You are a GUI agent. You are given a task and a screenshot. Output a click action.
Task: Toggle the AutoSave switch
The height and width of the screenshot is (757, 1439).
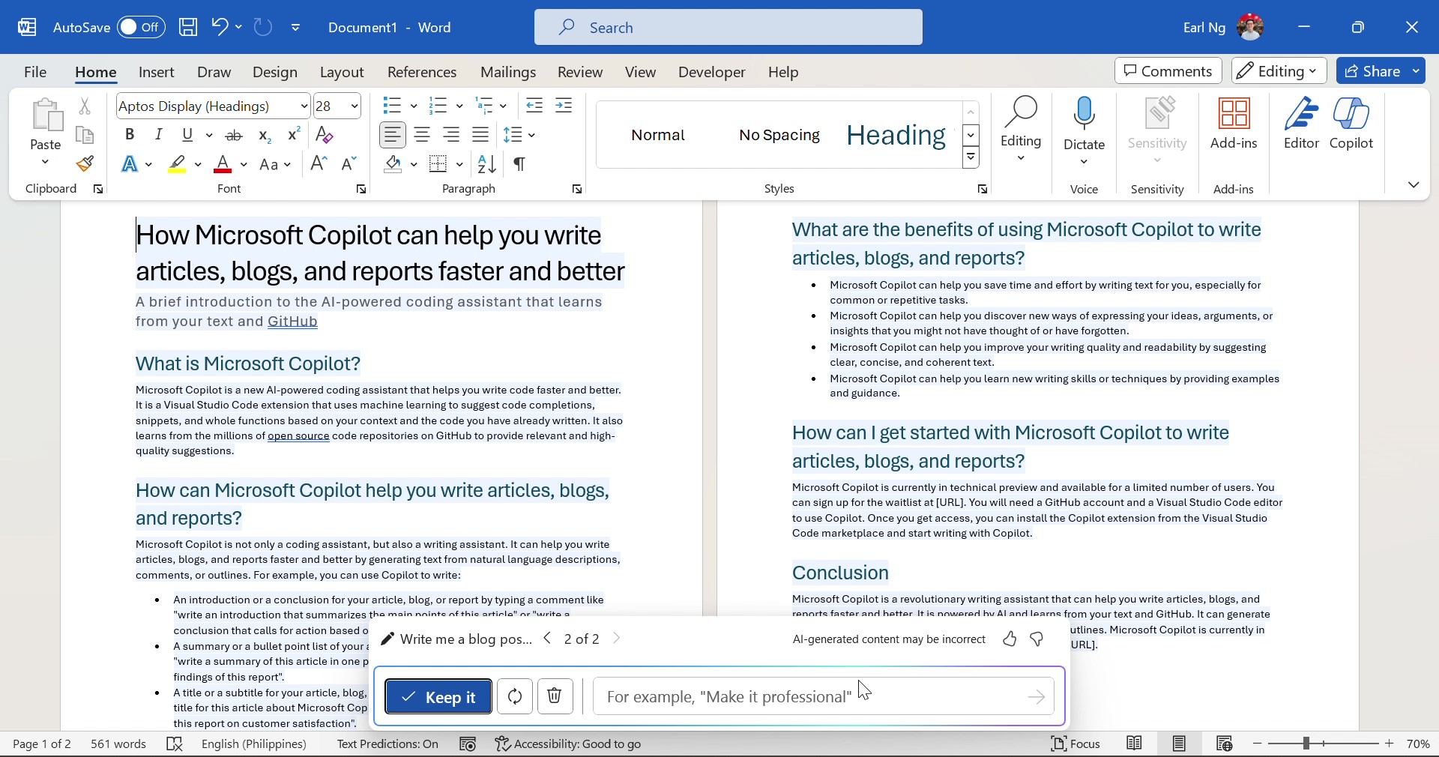tap(141, 28)
